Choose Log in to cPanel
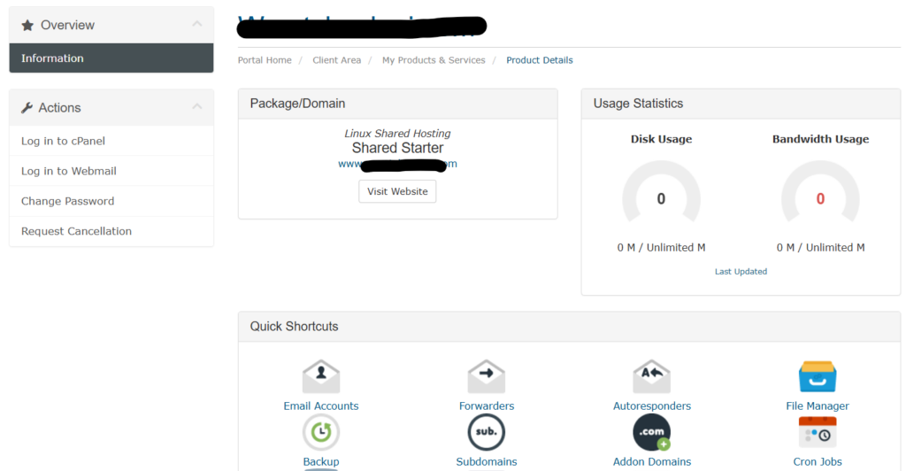The image size is (906, 471). (x=111, y=141)
